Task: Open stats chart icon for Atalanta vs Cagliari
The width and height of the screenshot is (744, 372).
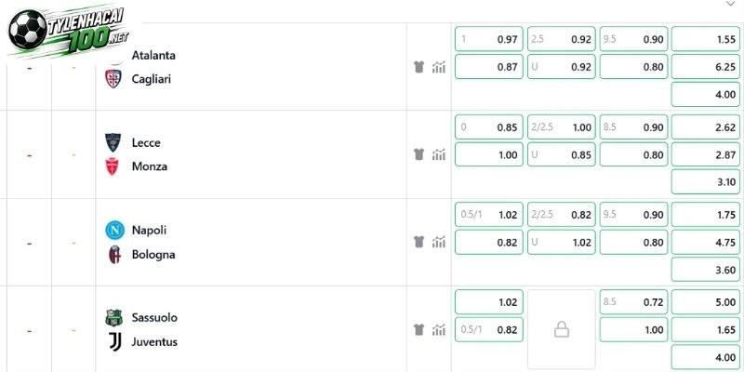Action: click(x=439, y=67)
